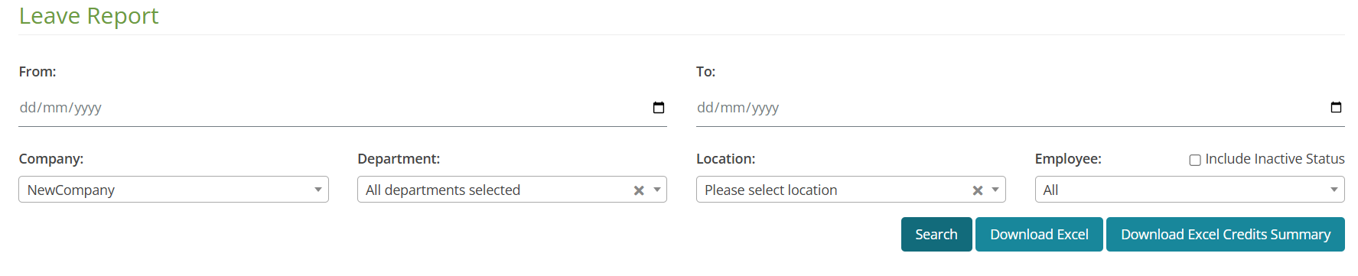Enable the Include Inactive Status checkbox

point(1195,160)
